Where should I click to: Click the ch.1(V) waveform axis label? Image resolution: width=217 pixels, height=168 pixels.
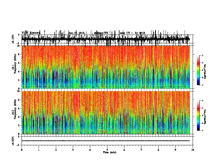coord(13,39)
